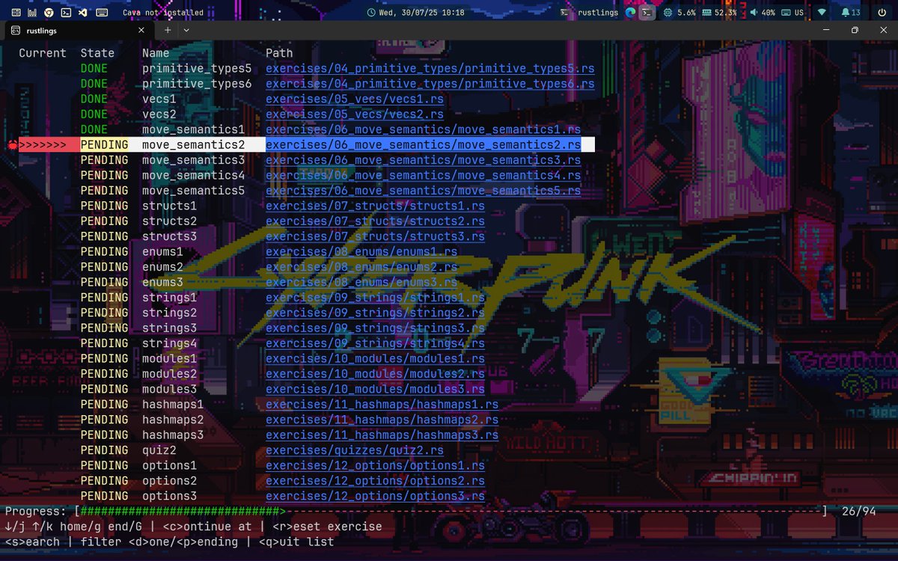Image resolution: width=898 pixels, height=561 pixels.
Task: Click the date Wed, 30/07/25 10:18
Action: 421,13
